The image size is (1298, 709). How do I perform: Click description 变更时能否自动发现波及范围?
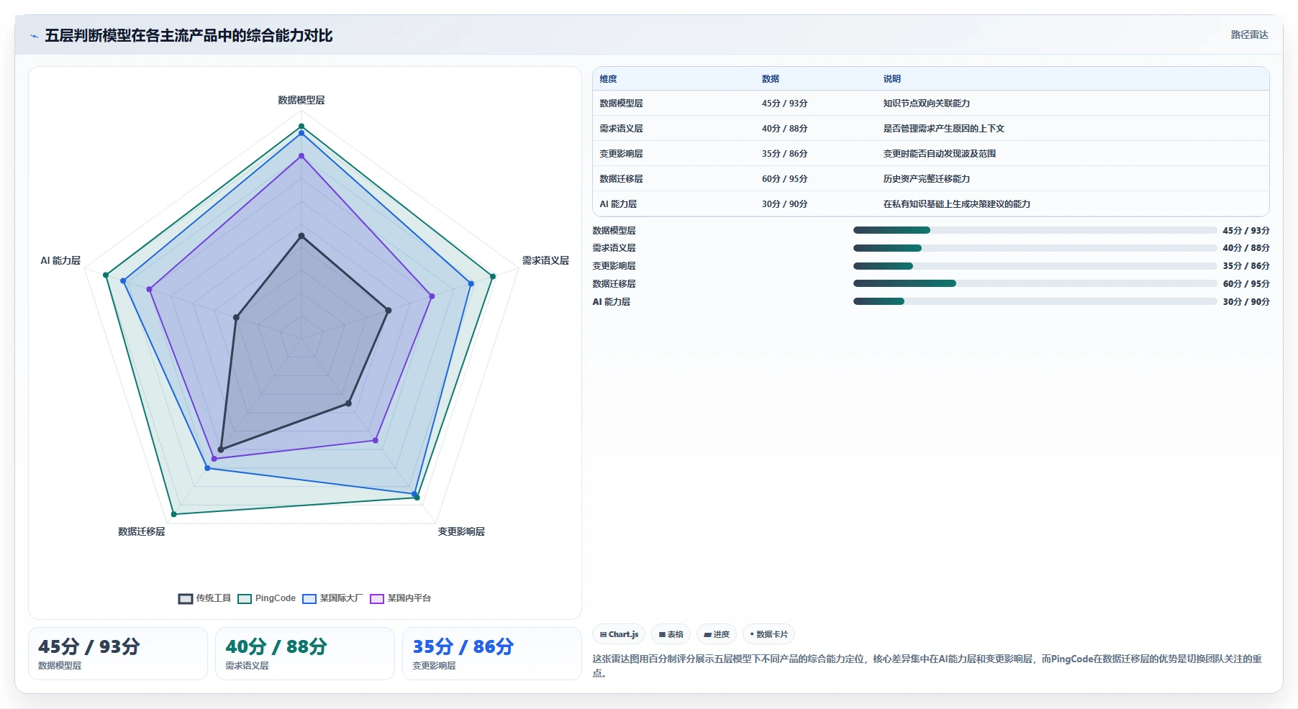click(x=940, y=154)
